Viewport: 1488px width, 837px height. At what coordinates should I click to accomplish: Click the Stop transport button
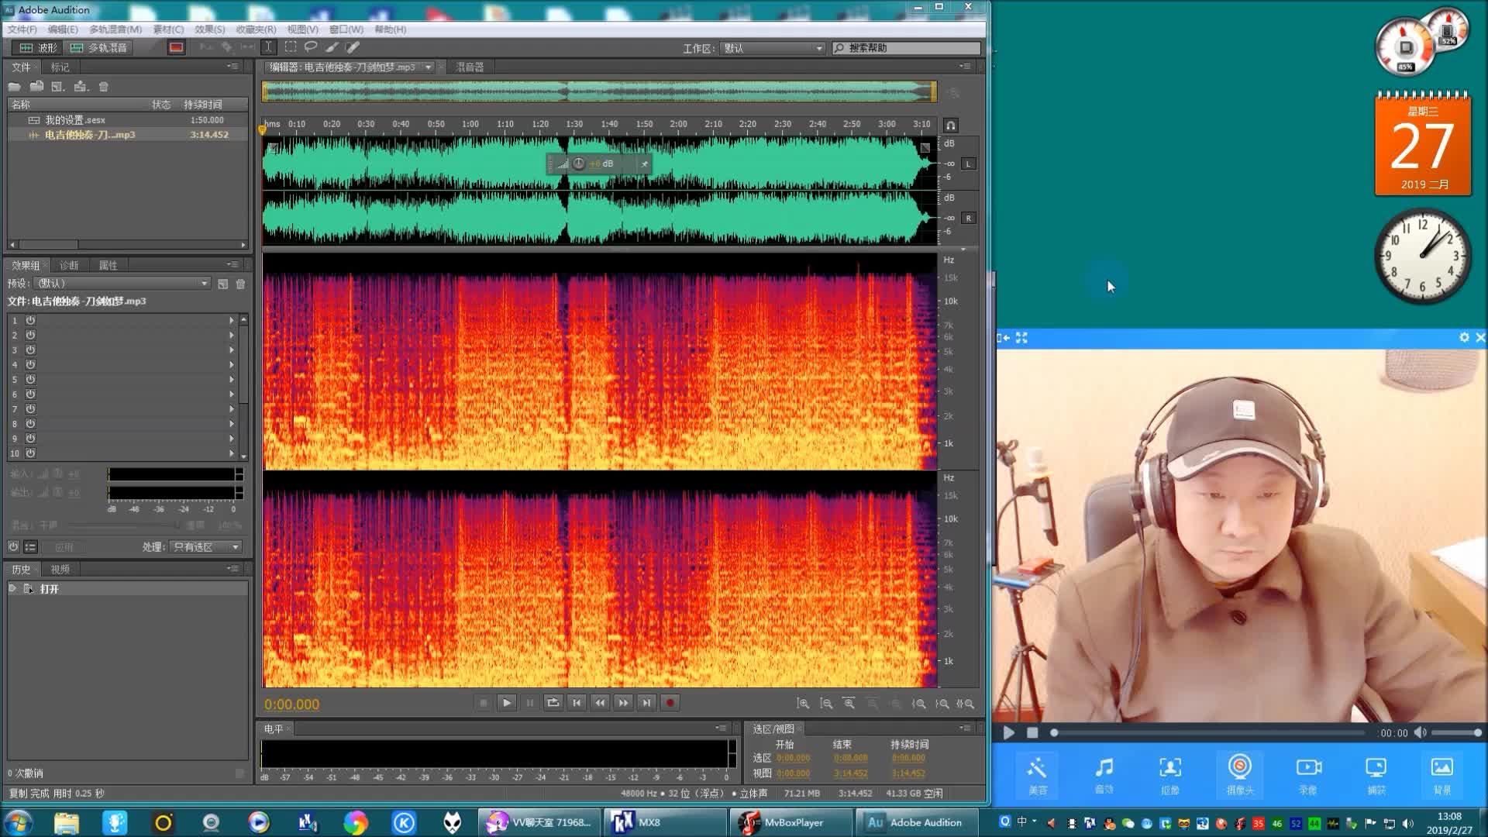[483, 703]
